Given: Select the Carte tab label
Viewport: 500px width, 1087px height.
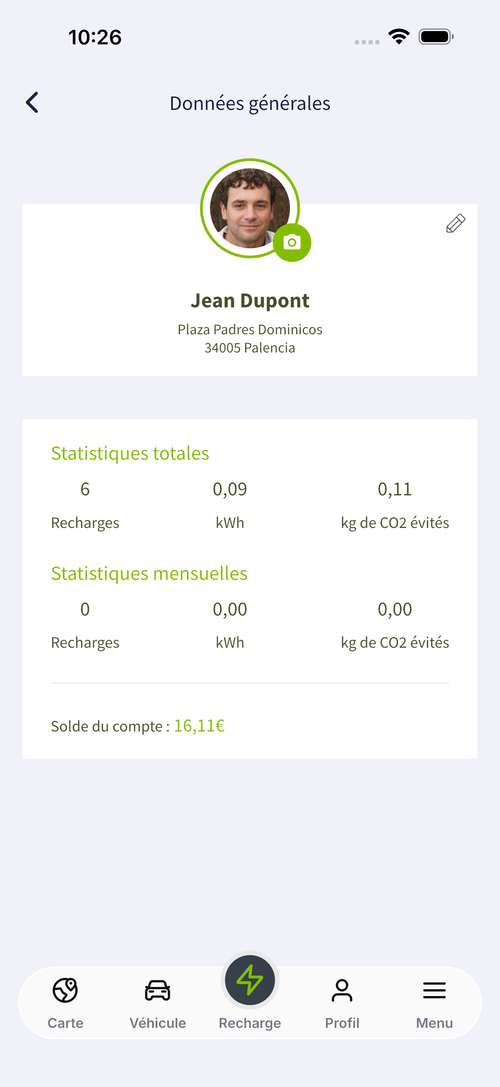Looking at the screenshot, I should click(66, 1023).
